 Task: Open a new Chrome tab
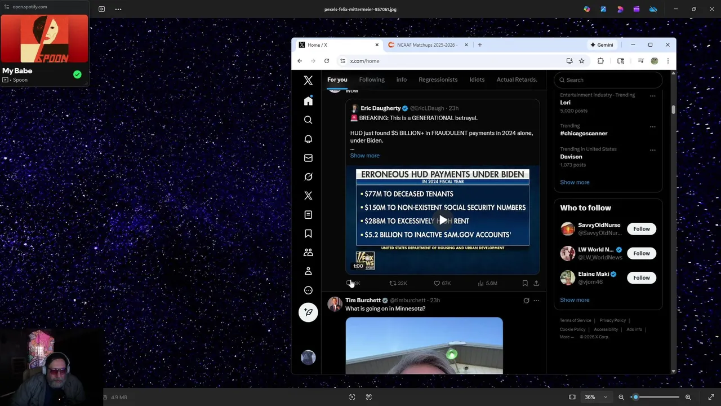coord(480,45)
